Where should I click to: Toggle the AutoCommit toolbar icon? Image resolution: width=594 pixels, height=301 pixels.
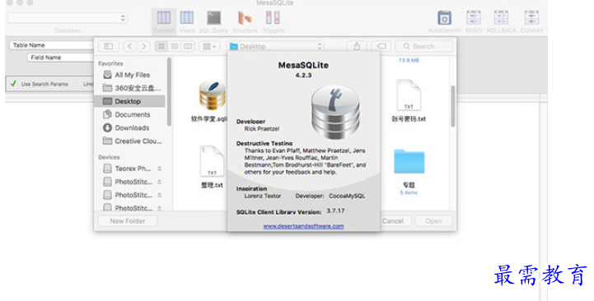pos(444,21)
